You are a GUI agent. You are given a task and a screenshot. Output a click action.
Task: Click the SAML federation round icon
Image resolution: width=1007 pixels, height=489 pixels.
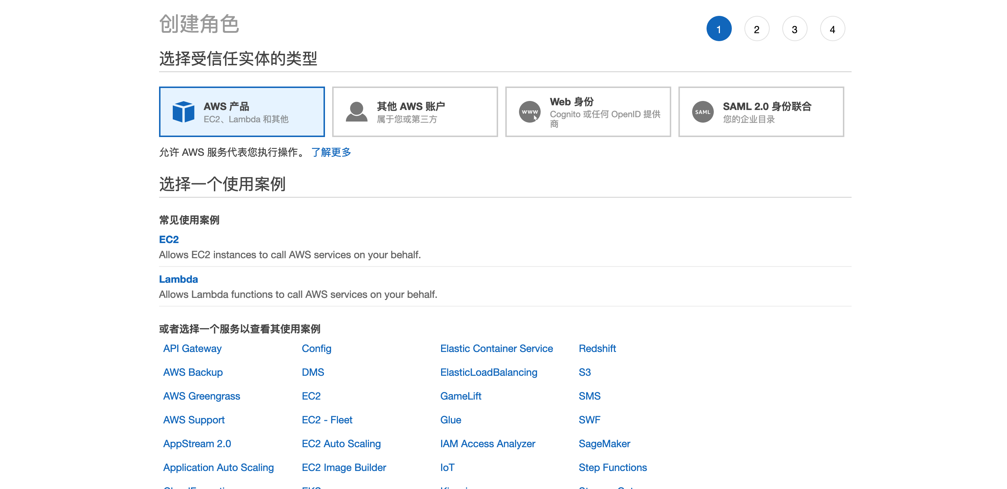(x=703, y=112)
